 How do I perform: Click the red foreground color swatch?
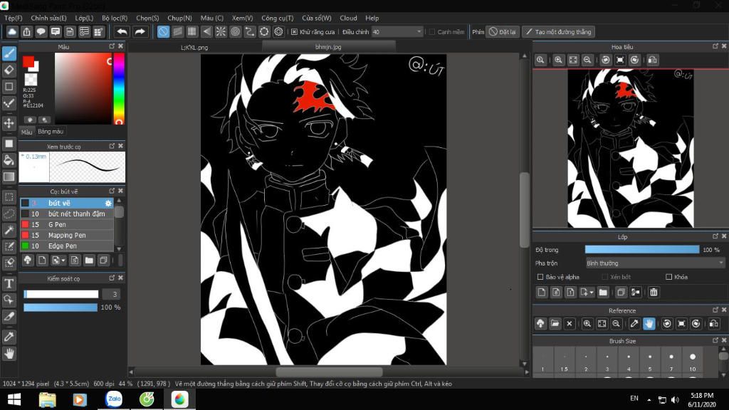[28, 61]
